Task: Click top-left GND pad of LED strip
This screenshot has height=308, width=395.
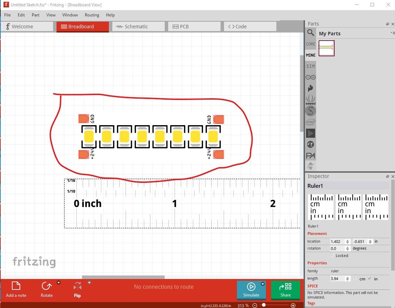Action: 84,119
